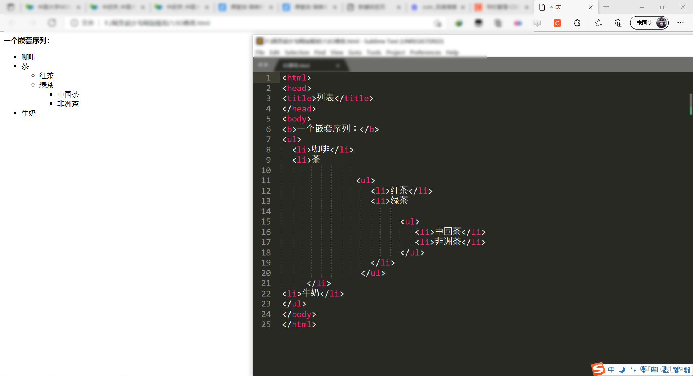
Task: Open the View menu in Sublime Text
Action: 337,53
